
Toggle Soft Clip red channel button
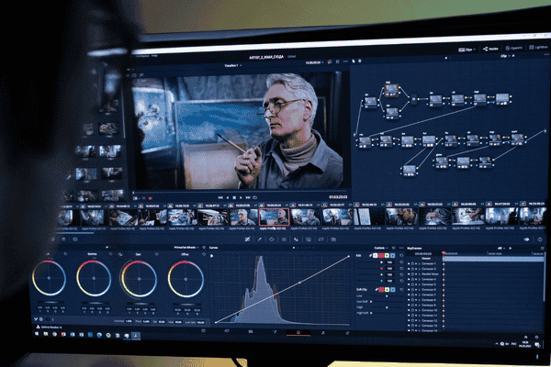[x=381, y=289]
